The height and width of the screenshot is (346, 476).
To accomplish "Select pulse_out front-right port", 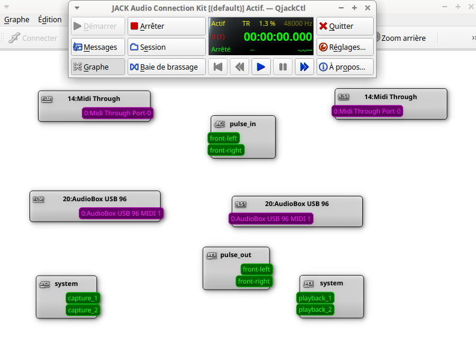I will point(254,281).
